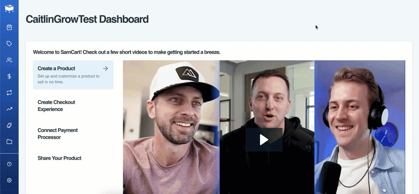The image size is (419, 194).
Task: Open the trending arrow reports icon
Action: [9, 109]
